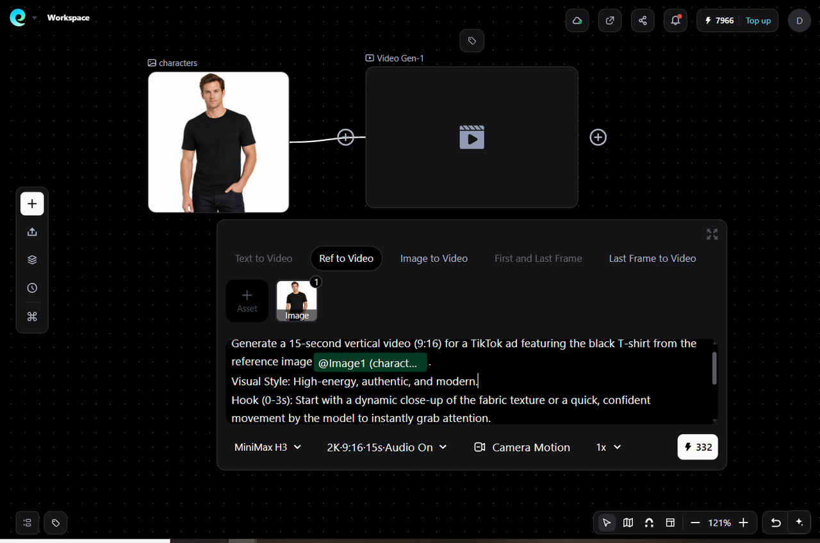Click the command shortcuts icon
Image resolution: width=820 pixels, height=543 pixels.
pyautogui.click(x=32, y=316)
